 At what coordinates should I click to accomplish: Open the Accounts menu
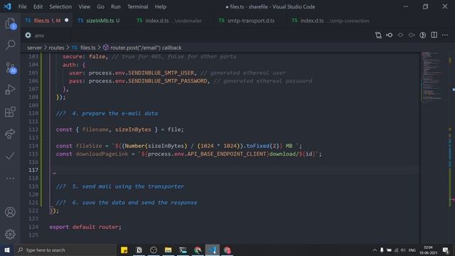click(10, 212)
